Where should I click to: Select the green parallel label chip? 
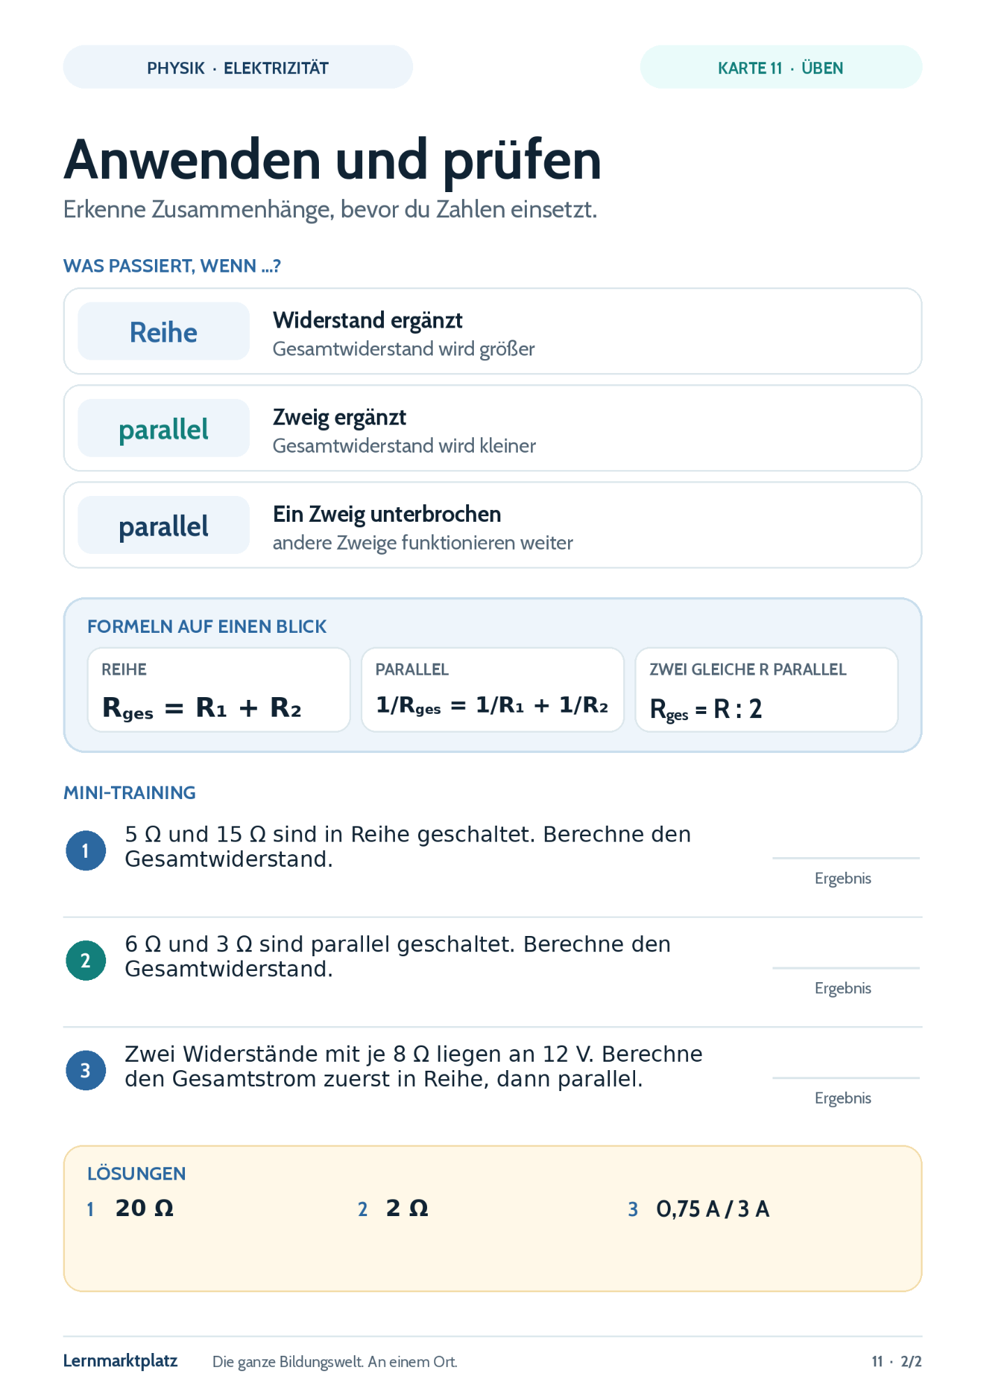(x=163, y=428)
